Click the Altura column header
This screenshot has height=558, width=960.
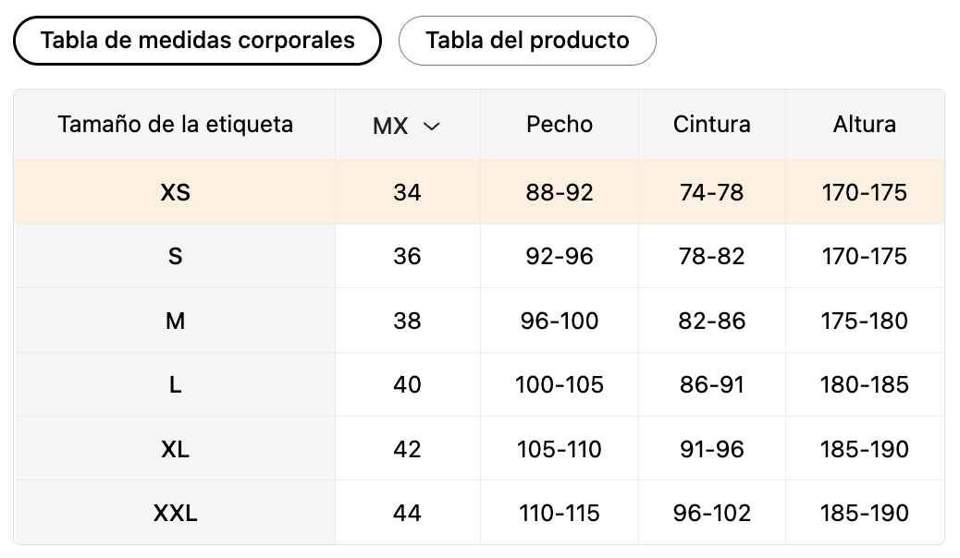click(x=865, y=124)
